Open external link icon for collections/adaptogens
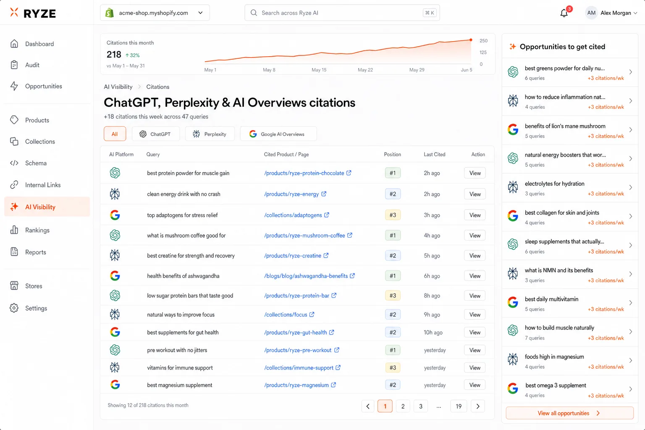Image resolution: width=645 pixels, height=430 pixels. (327, 215)
